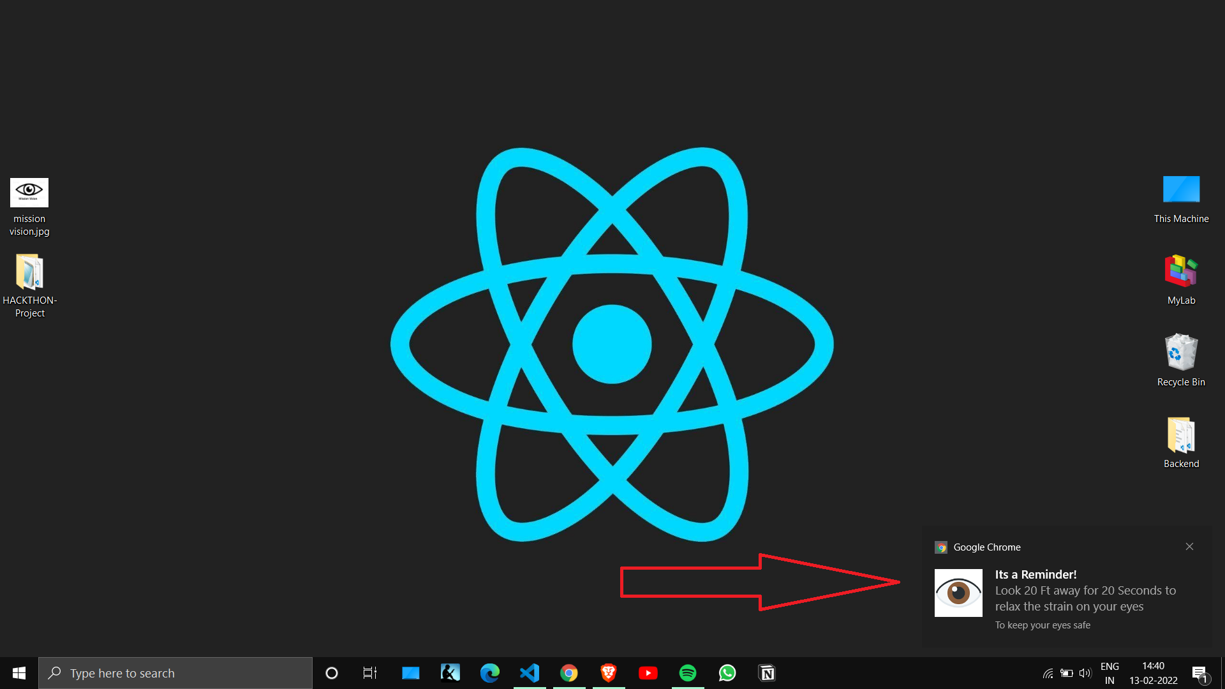Click the eye reminder notification body

(1085, 598)
